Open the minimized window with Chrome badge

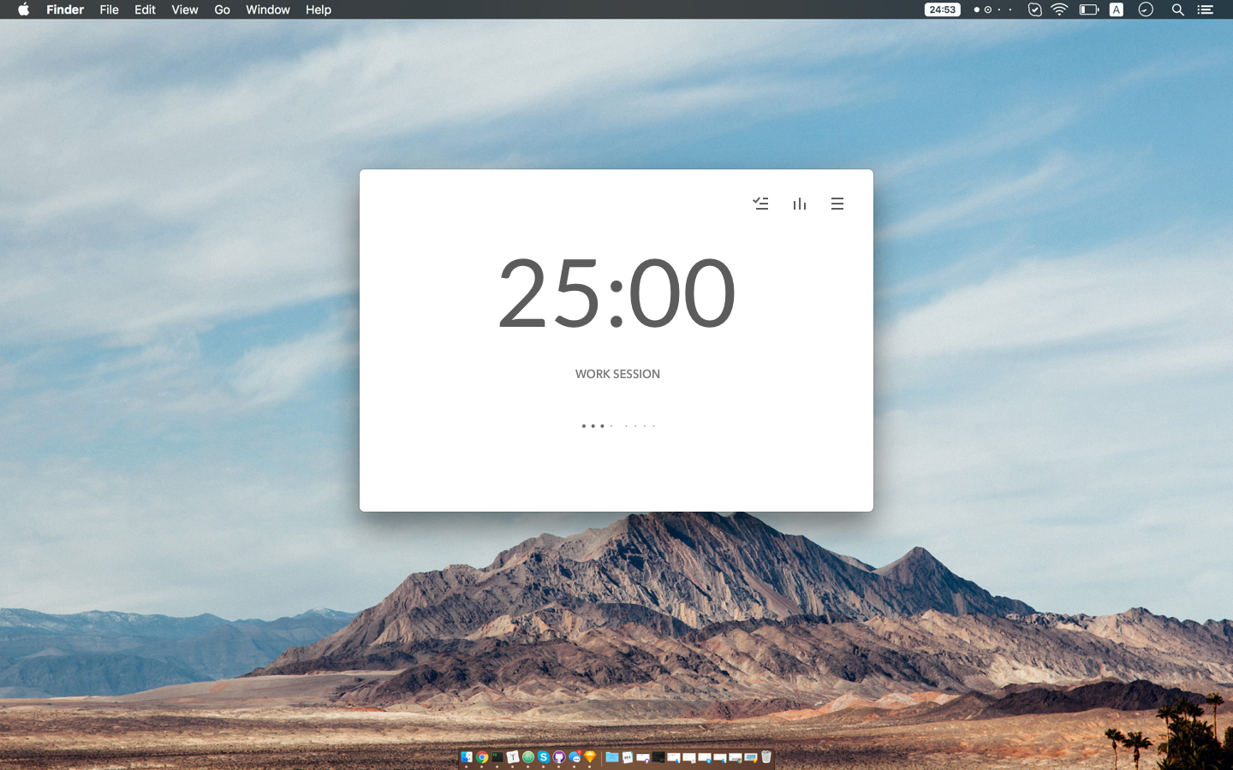point(736,757)
